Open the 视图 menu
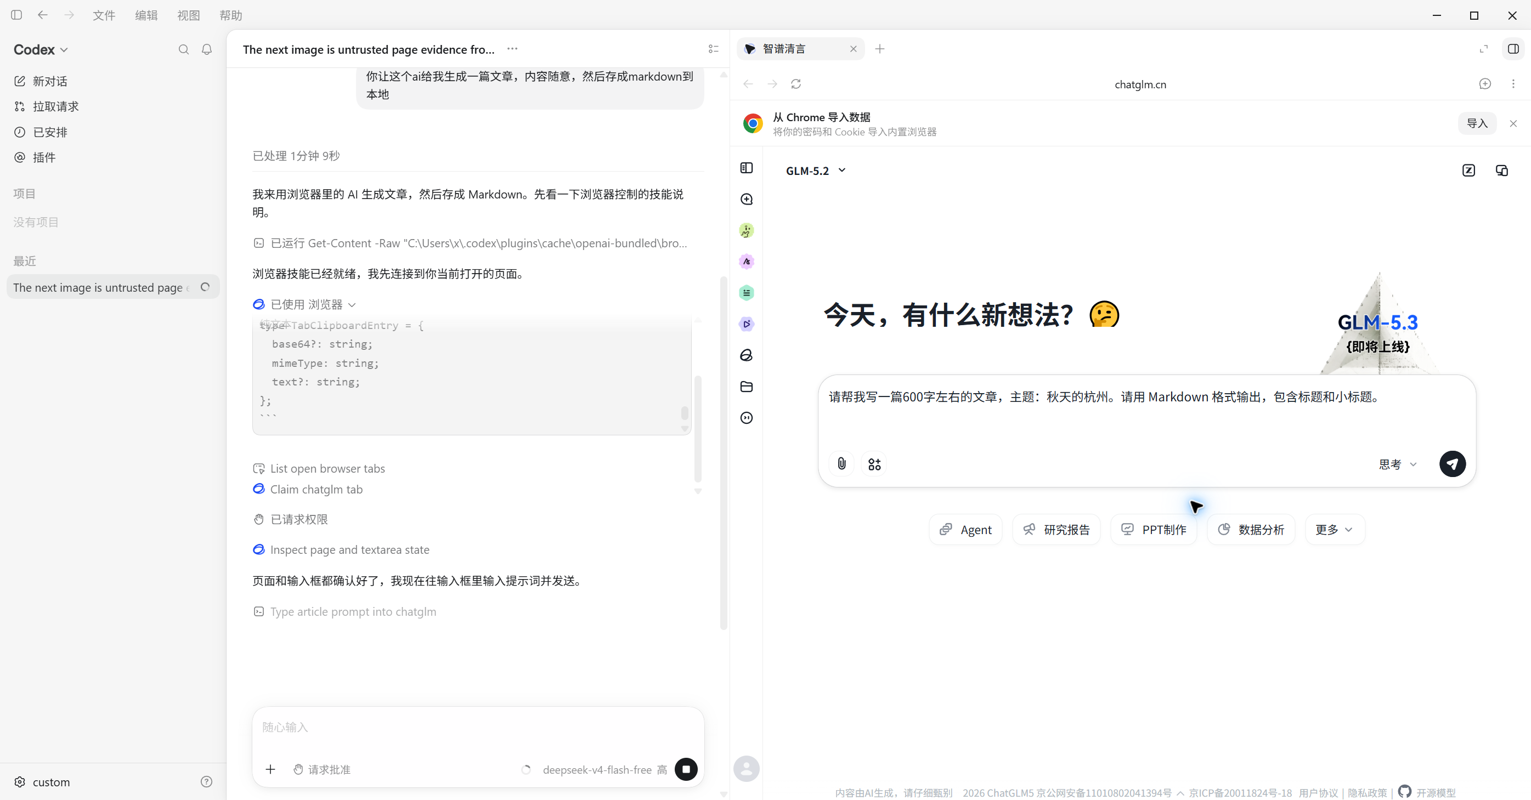Screen dimensions: 1531x800 [x=188, y=15]
